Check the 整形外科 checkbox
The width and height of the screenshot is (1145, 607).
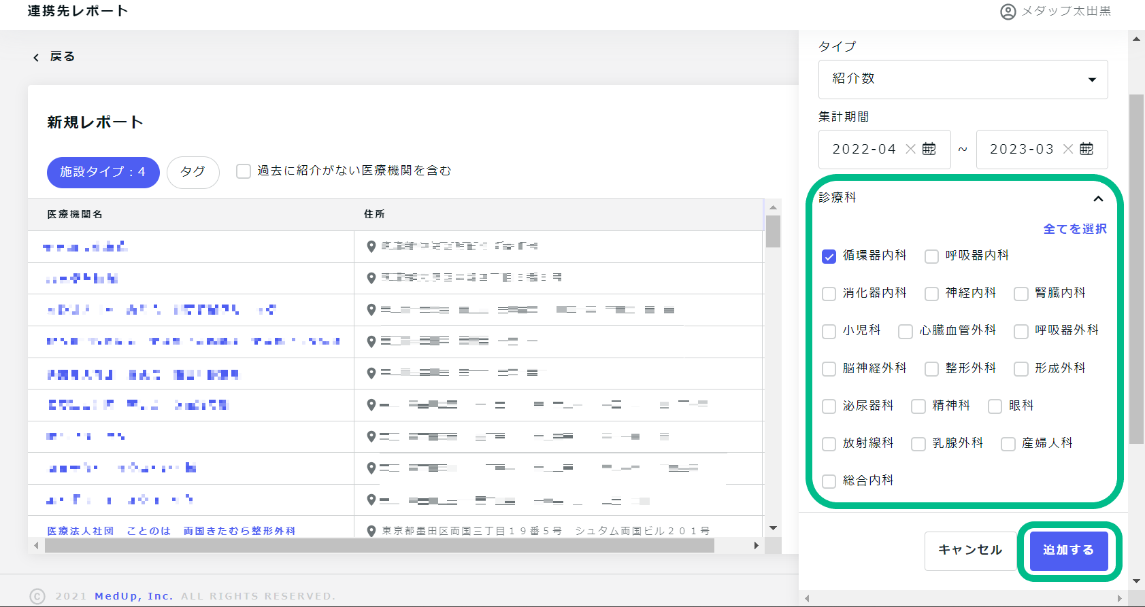point(931,369)
